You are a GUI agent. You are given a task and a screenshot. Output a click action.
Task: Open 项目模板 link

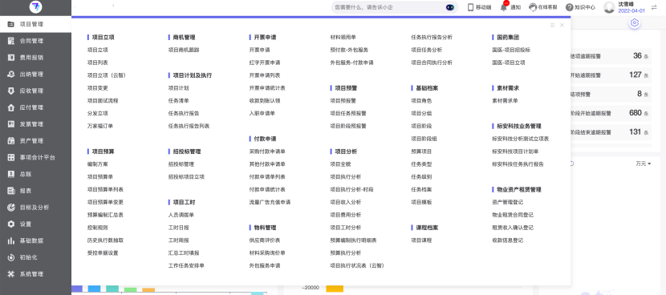click(x=421, y=202)
